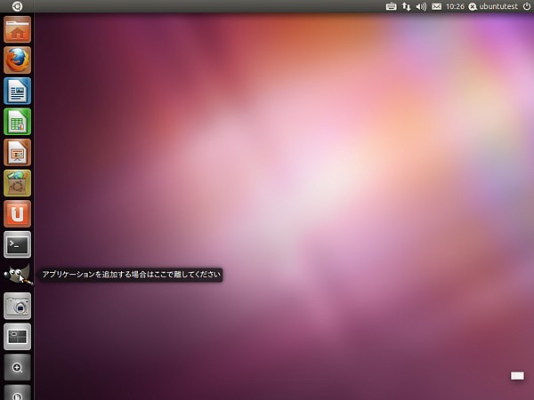Open keyboard input method indicator
Viewport: 534px width, 400px height.
391,6
